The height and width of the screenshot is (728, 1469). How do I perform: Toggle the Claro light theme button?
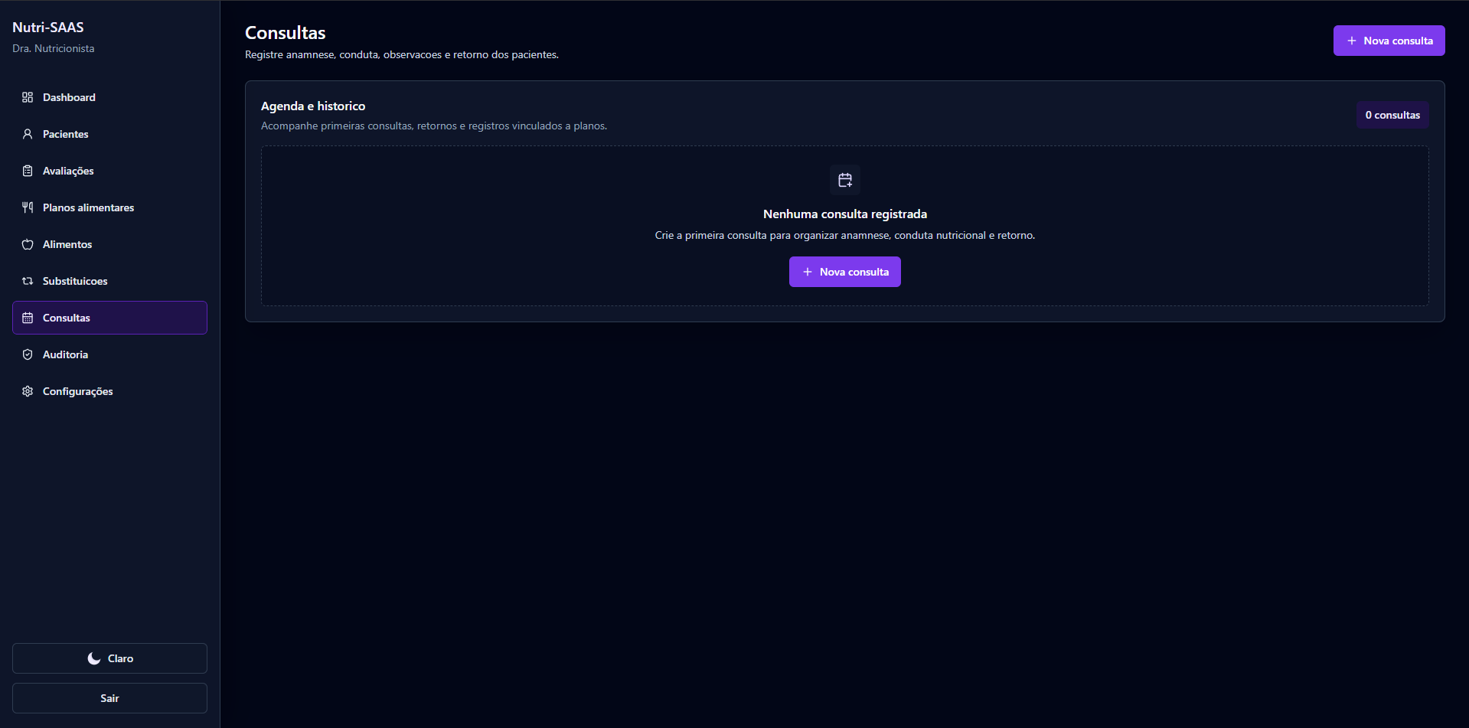coord(109,658)
